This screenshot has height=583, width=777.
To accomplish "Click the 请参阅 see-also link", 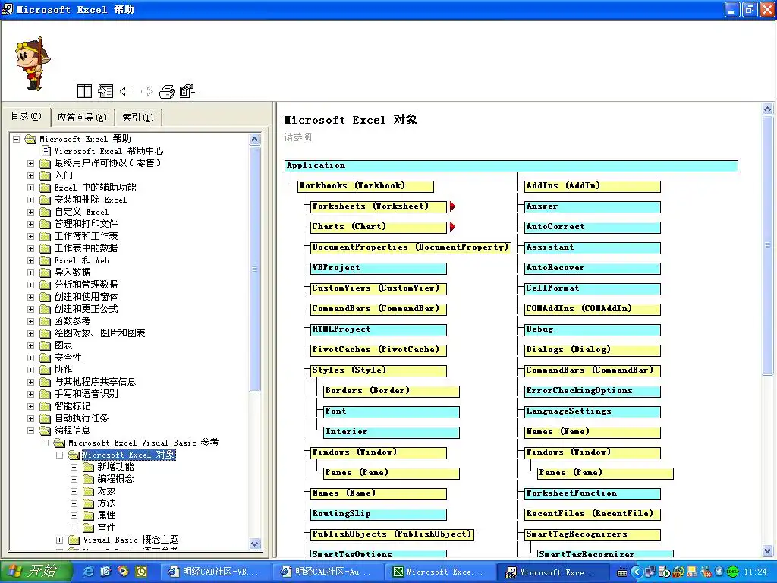I will pyautogui.click(x=297, y=137).
